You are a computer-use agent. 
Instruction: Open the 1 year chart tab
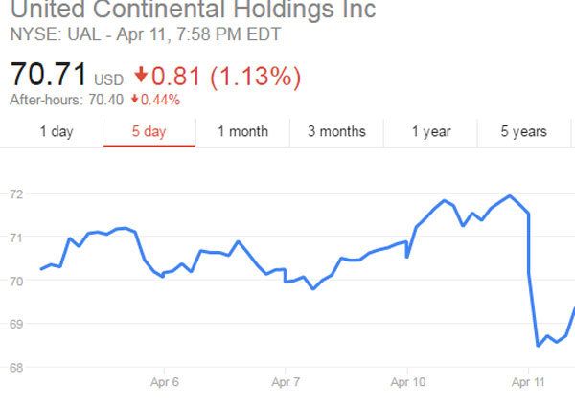[x=431, y=132]
